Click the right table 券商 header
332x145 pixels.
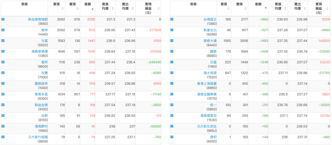(x=193, y=8)
